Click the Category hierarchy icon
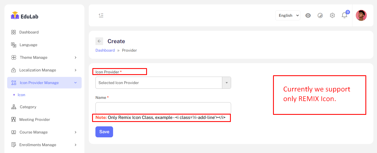The height and width of the screenshot is (153, 377). click(x=14, y=107)
